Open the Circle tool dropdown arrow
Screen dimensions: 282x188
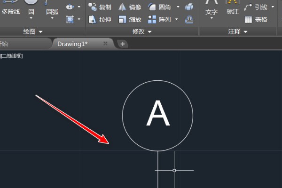tap(31, 18)
